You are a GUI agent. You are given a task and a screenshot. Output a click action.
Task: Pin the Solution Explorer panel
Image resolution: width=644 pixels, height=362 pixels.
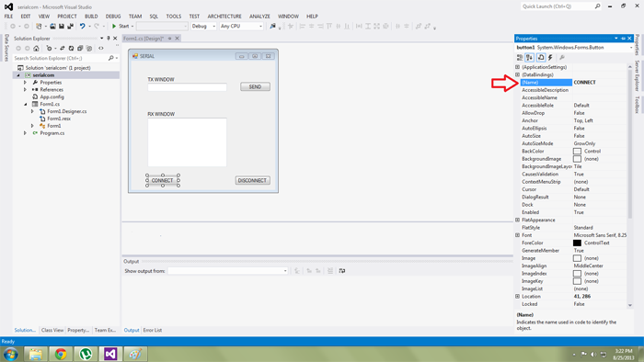pos(109,38)
